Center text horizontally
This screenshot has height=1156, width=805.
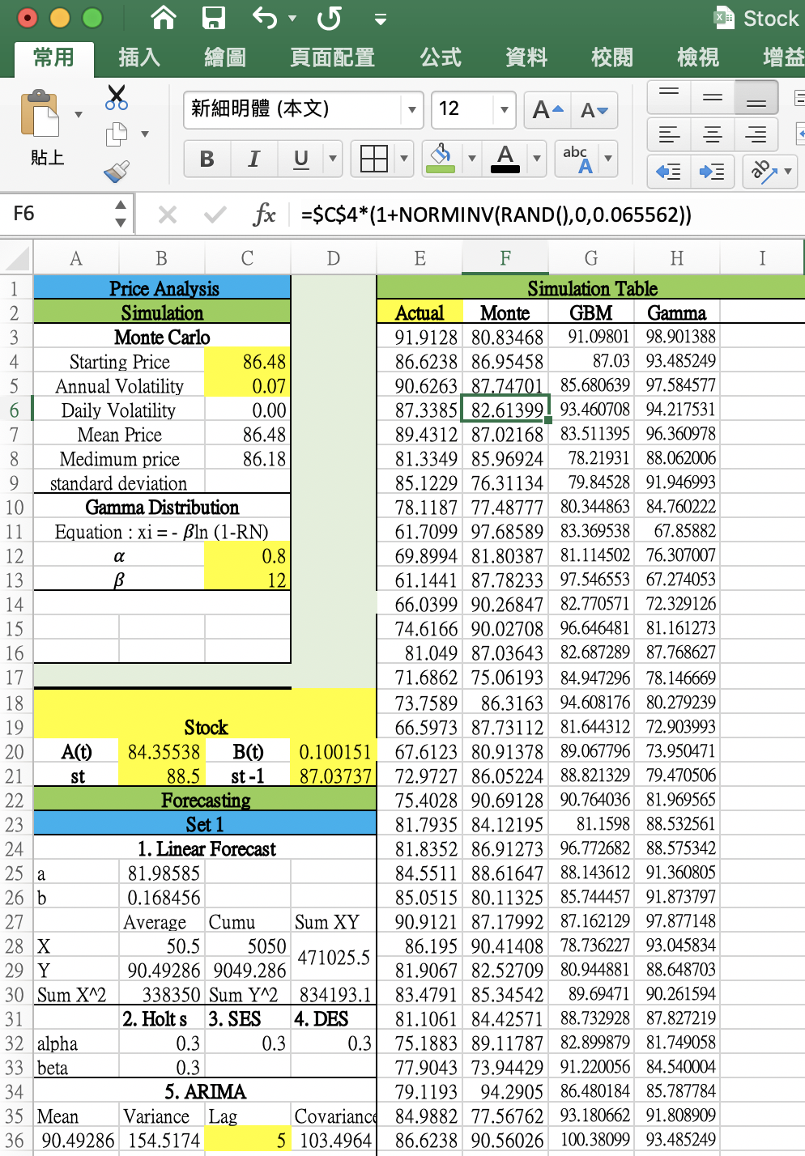(x=713, y=134)
